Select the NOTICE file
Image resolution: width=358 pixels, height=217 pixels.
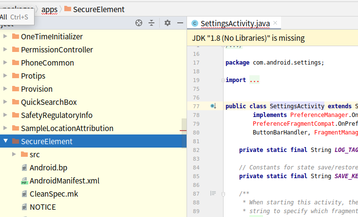[43, 207]
